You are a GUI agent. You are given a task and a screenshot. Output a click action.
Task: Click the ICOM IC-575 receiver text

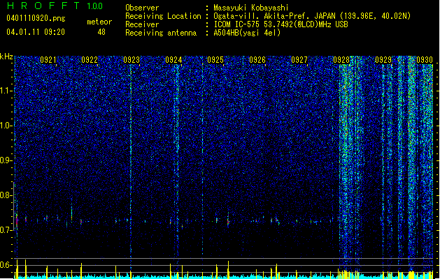[x=281, y=24]
